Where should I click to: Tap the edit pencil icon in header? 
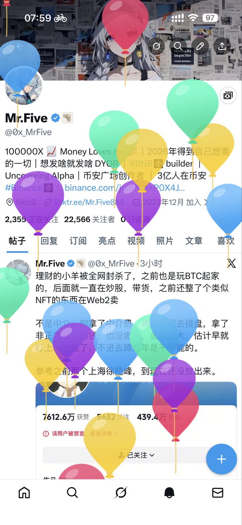click(200, 46)
